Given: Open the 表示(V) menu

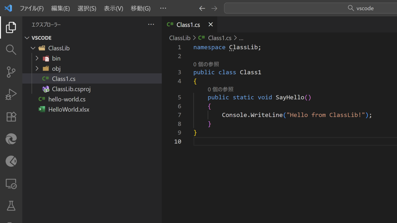Looking at the screenshot, I should [x=113, y=8].
